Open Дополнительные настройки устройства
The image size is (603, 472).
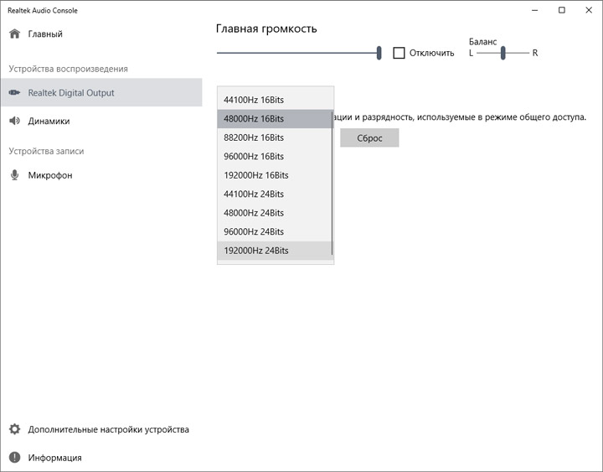(x=108, y=429)
